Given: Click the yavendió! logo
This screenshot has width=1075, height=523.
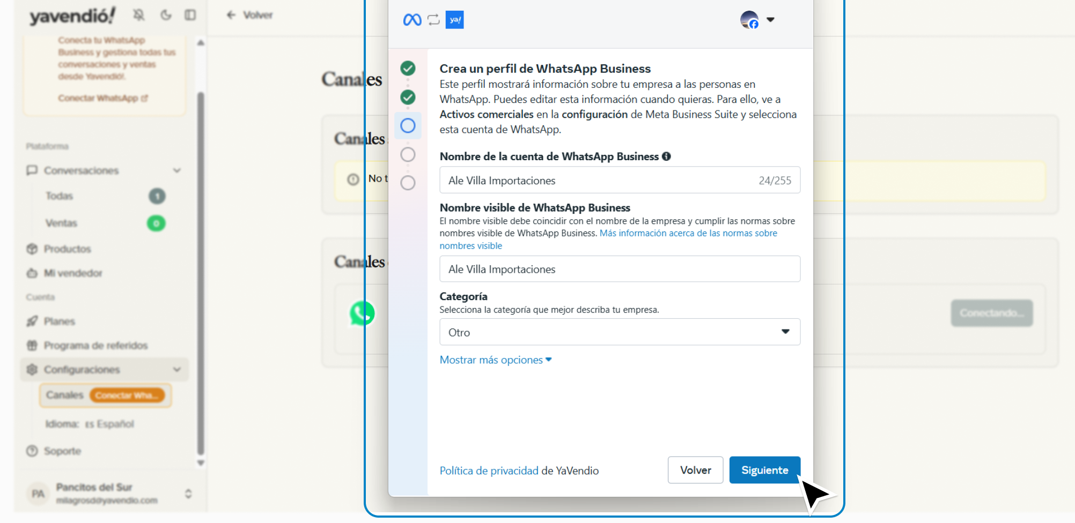Looking at the screenshot, I should coord(72,16).
